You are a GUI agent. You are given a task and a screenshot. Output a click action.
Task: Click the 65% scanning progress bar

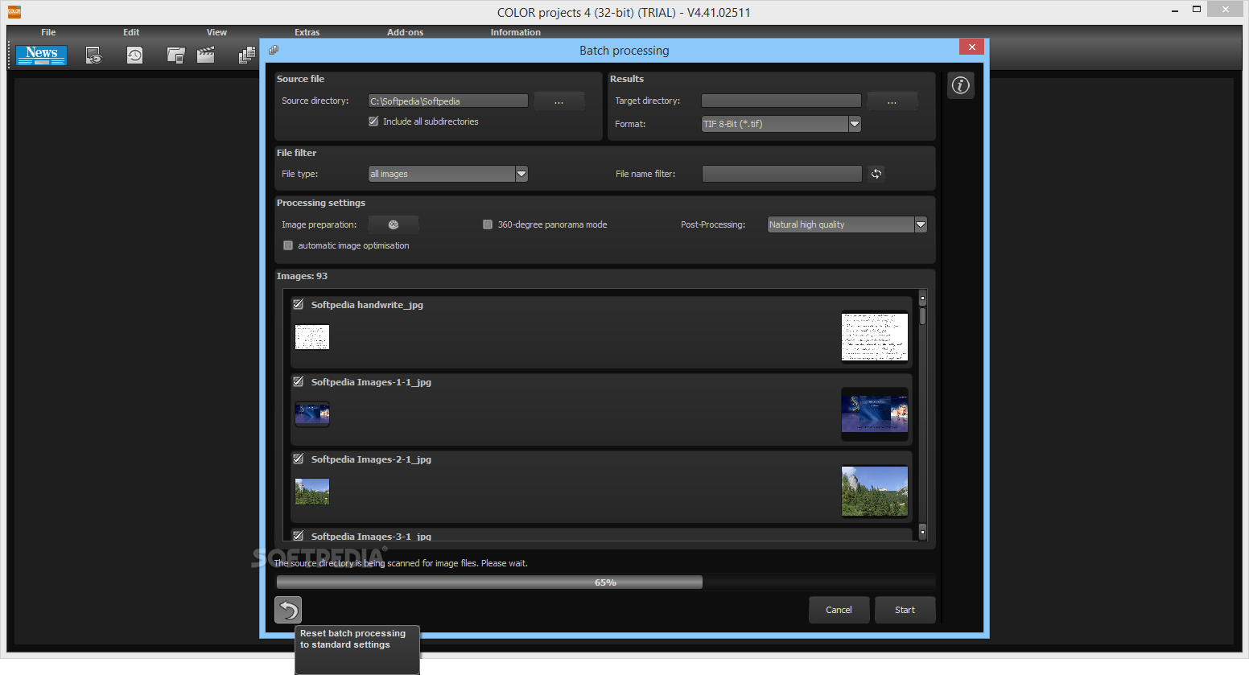tap(606, 582)
